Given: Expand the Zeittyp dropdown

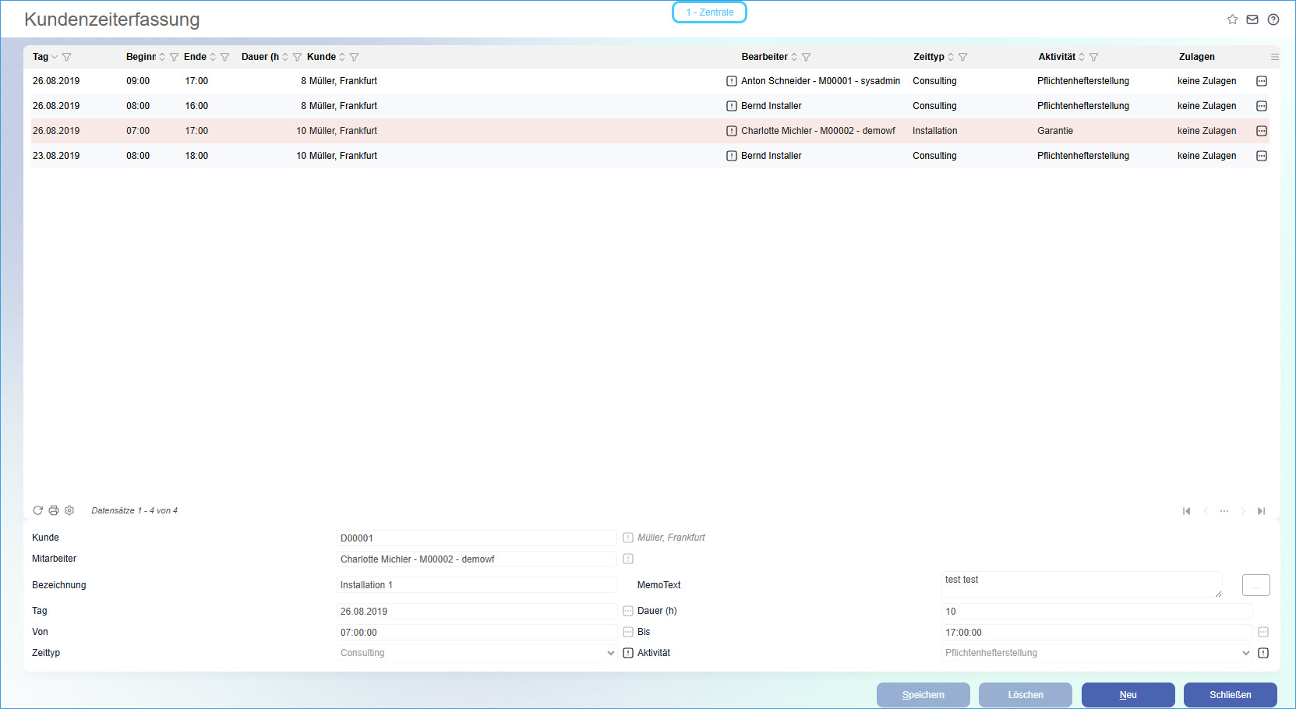Looking at the screenshot, I should [x=611, y=653].
